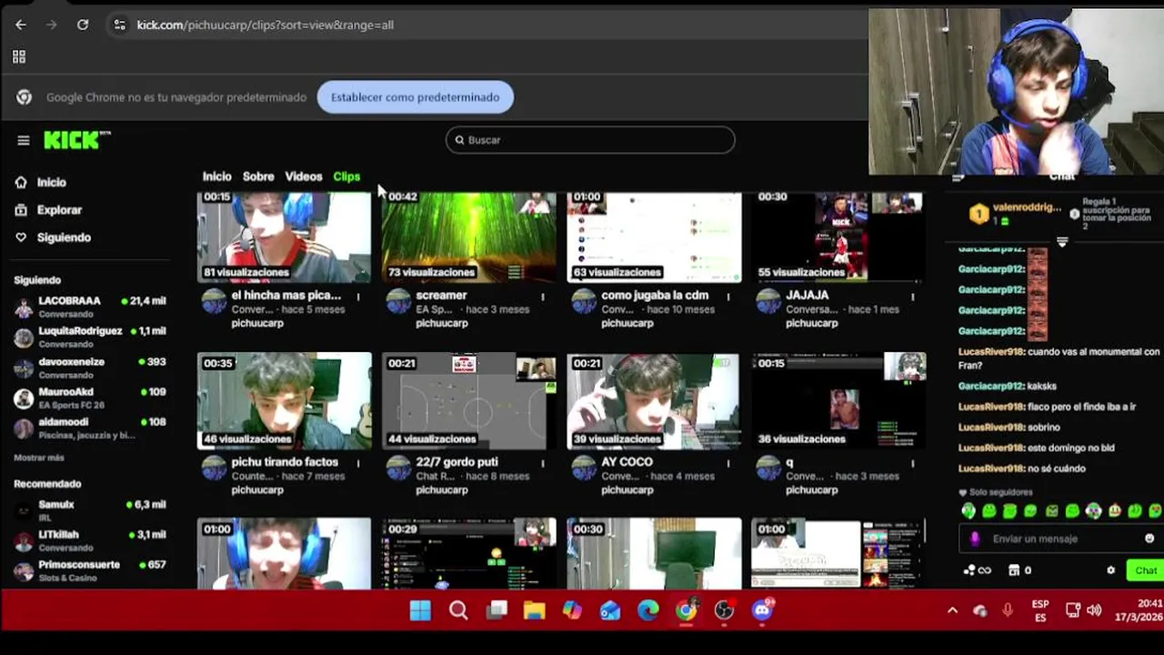Open the emoji picker in chat input
The image size is (1164, 655).
pos(1149,539)
